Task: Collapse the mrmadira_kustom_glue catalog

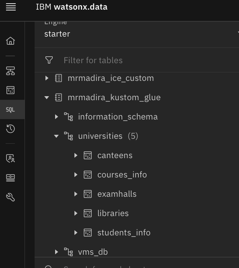Action: point(47,98)
